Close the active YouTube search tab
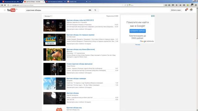 43,2
